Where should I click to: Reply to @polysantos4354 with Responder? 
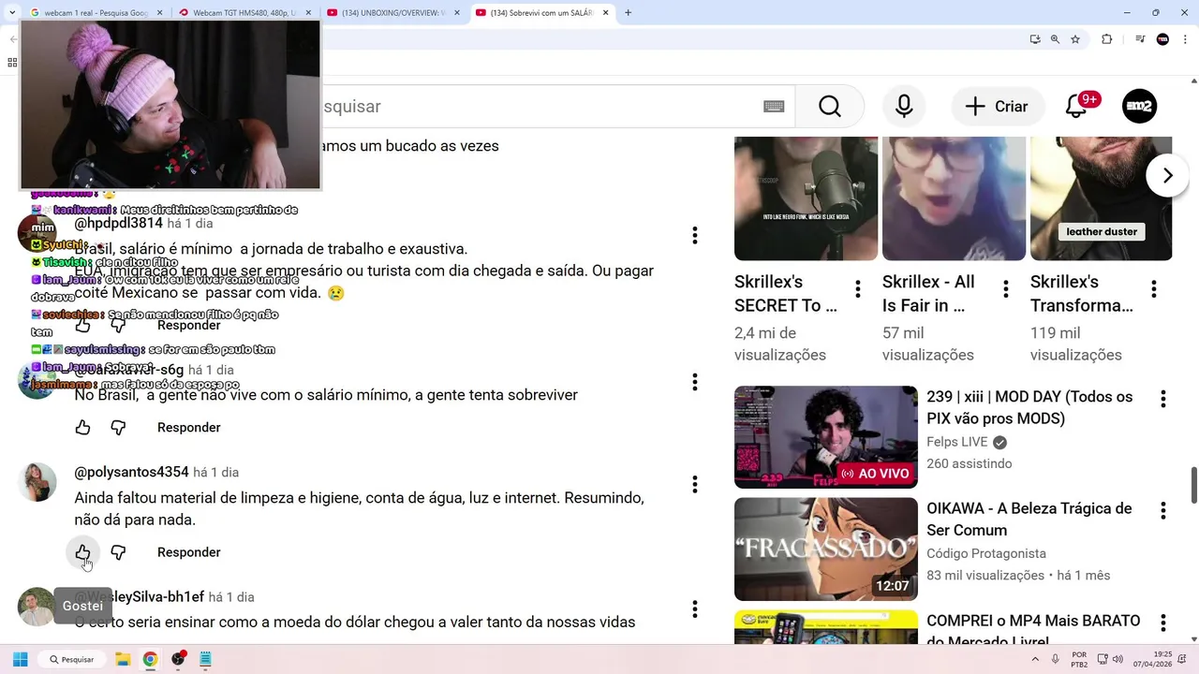[188, 552]
